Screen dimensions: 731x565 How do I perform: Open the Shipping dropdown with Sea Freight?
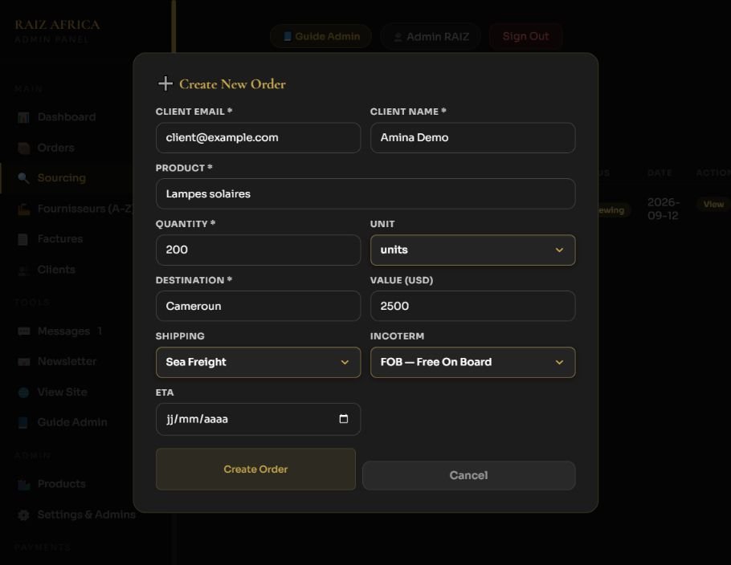(259, 363)
